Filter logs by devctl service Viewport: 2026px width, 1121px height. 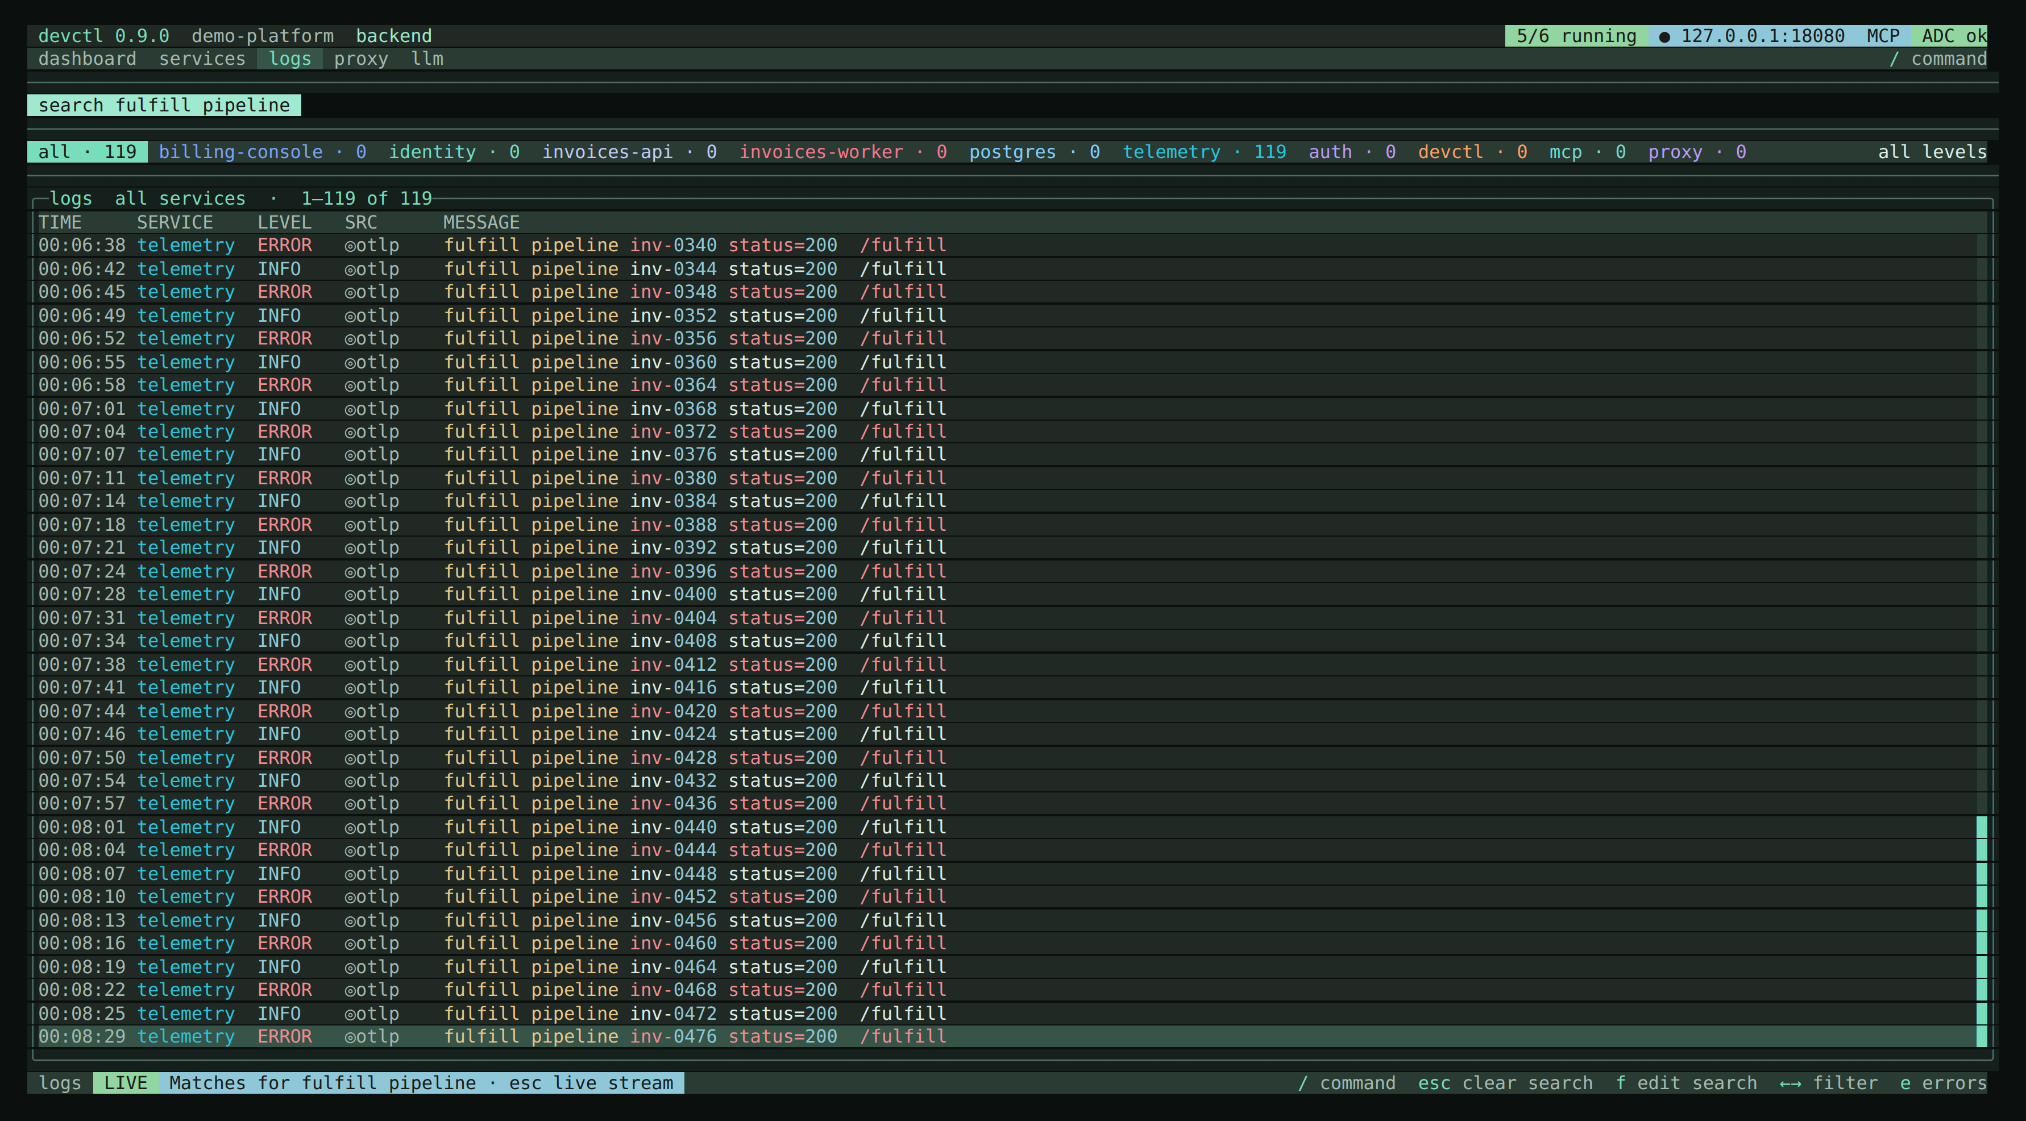1472,152
